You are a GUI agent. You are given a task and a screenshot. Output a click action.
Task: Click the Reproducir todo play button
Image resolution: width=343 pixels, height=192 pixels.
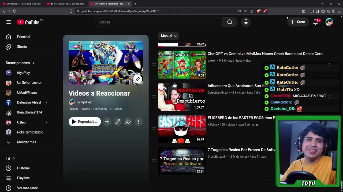tap(85, 122)
